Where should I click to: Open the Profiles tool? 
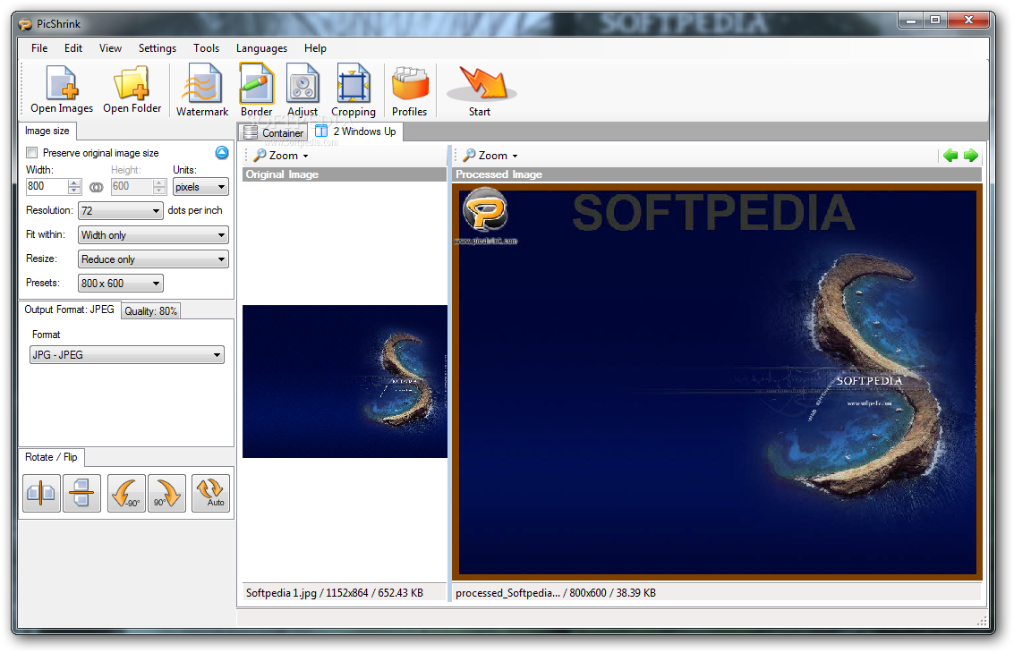click(409, 90)
